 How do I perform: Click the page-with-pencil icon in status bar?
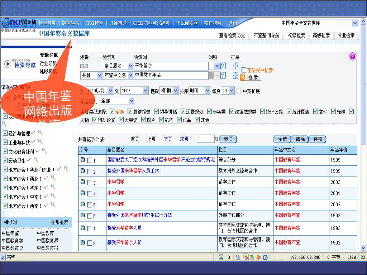pyautogui.click(x=266, y=257)
